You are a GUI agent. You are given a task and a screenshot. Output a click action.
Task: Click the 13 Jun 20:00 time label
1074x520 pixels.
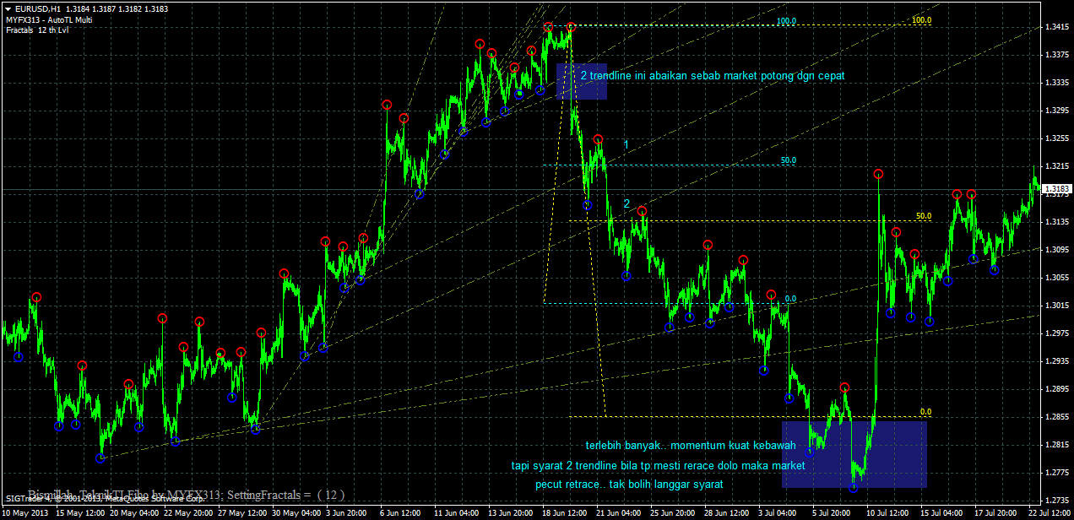point(510,512)
